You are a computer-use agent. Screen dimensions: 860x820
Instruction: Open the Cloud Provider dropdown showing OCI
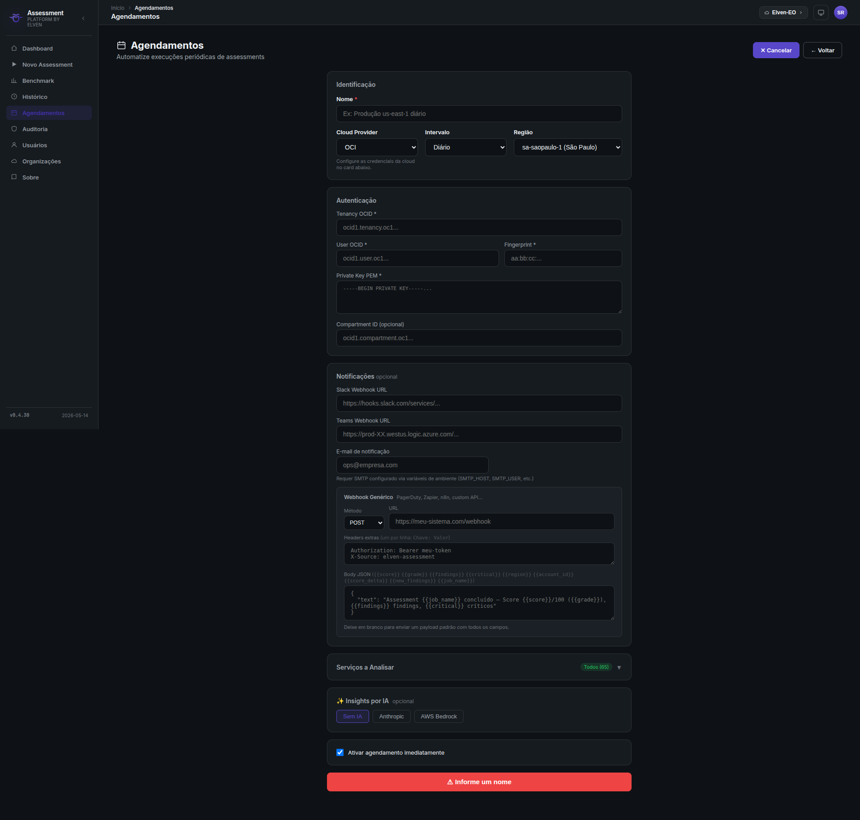(x=377, y=147)
